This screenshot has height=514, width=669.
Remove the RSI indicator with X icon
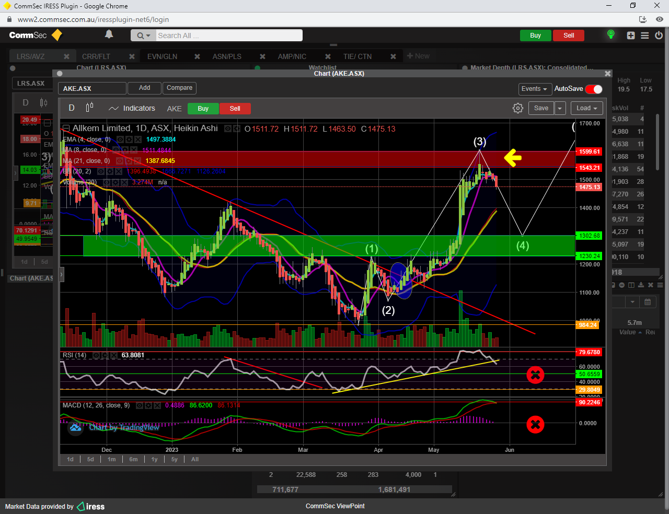tap(113, 355)
